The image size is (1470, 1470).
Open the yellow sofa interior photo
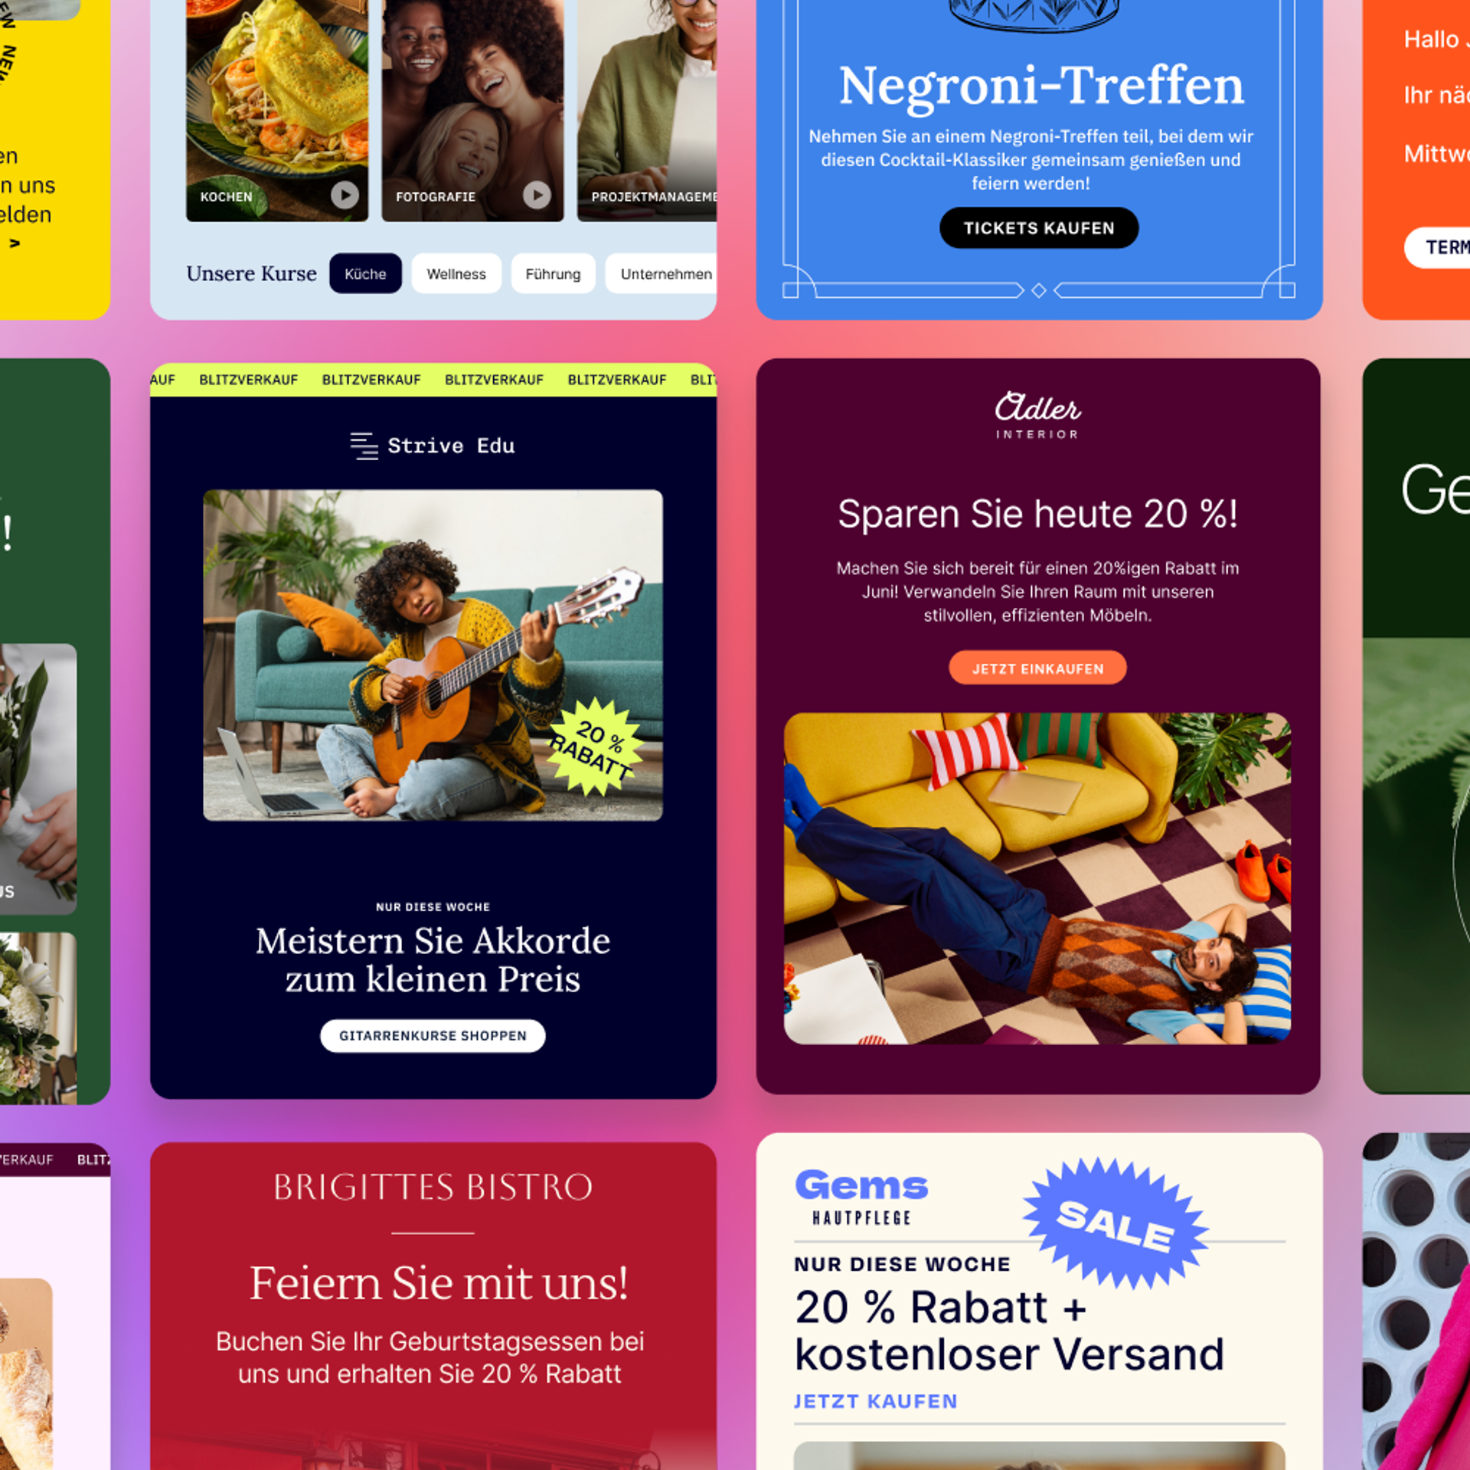[x=1037, y=878]
